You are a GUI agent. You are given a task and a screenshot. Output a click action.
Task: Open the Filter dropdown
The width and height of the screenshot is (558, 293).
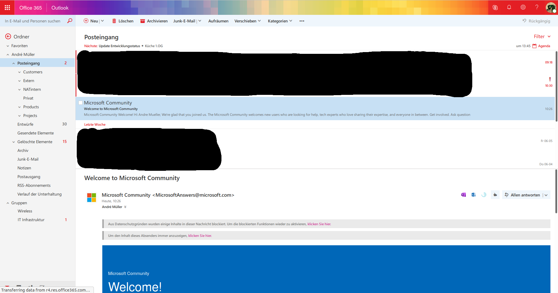[x=542, y=36]
